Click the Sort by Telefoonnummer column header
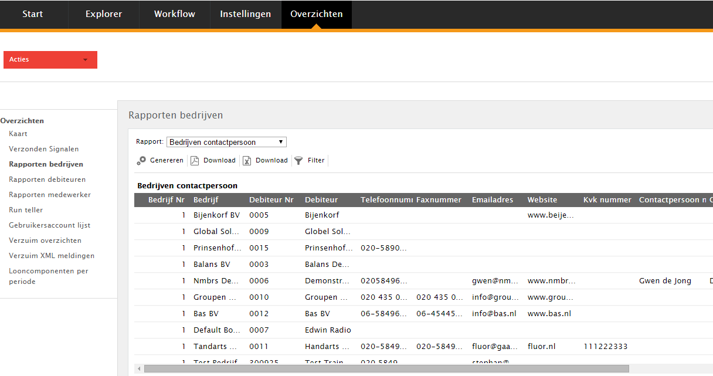The height and width of the screenshot is (376, 713). pos(387,200)
